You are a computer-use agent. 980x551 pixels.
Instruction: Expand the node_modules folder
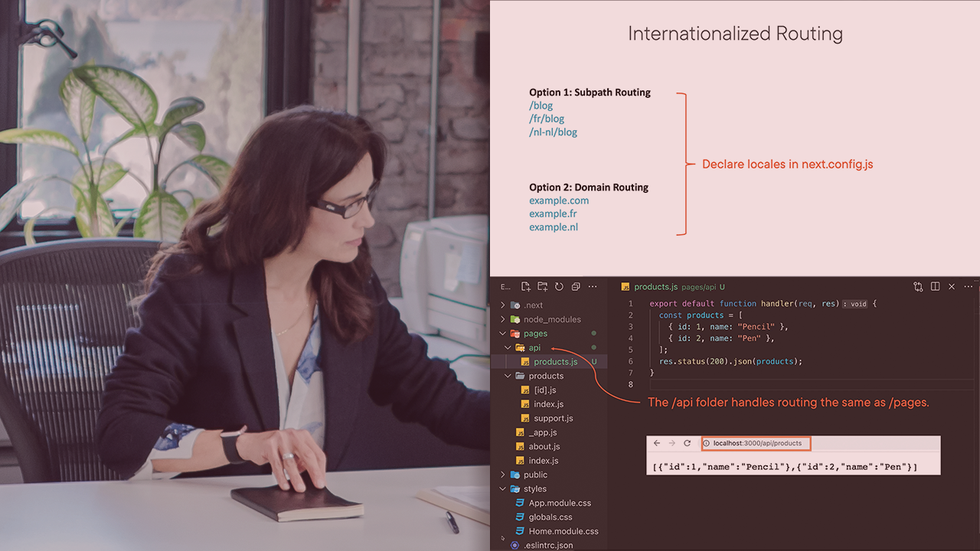(551, 319)
